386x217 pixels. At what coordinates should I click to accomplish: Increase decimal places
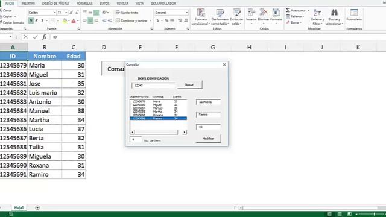pyautogui.click(x=180, y=20)
